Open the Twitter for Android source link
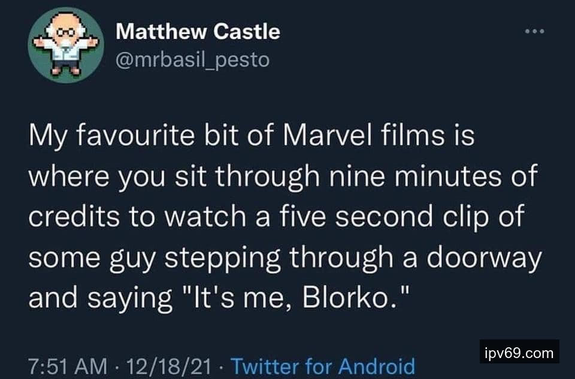575x379 pixels. point(322,365)
